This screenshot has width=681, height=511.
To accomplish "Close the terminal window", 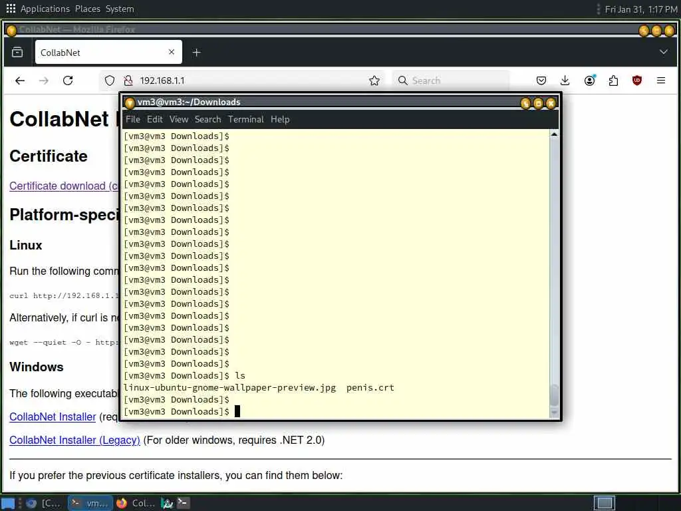I will click(551, 103).
